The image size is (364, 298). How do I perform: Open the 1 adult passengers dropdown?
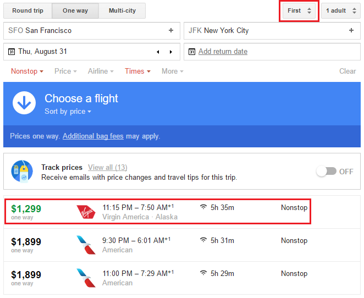341,10
